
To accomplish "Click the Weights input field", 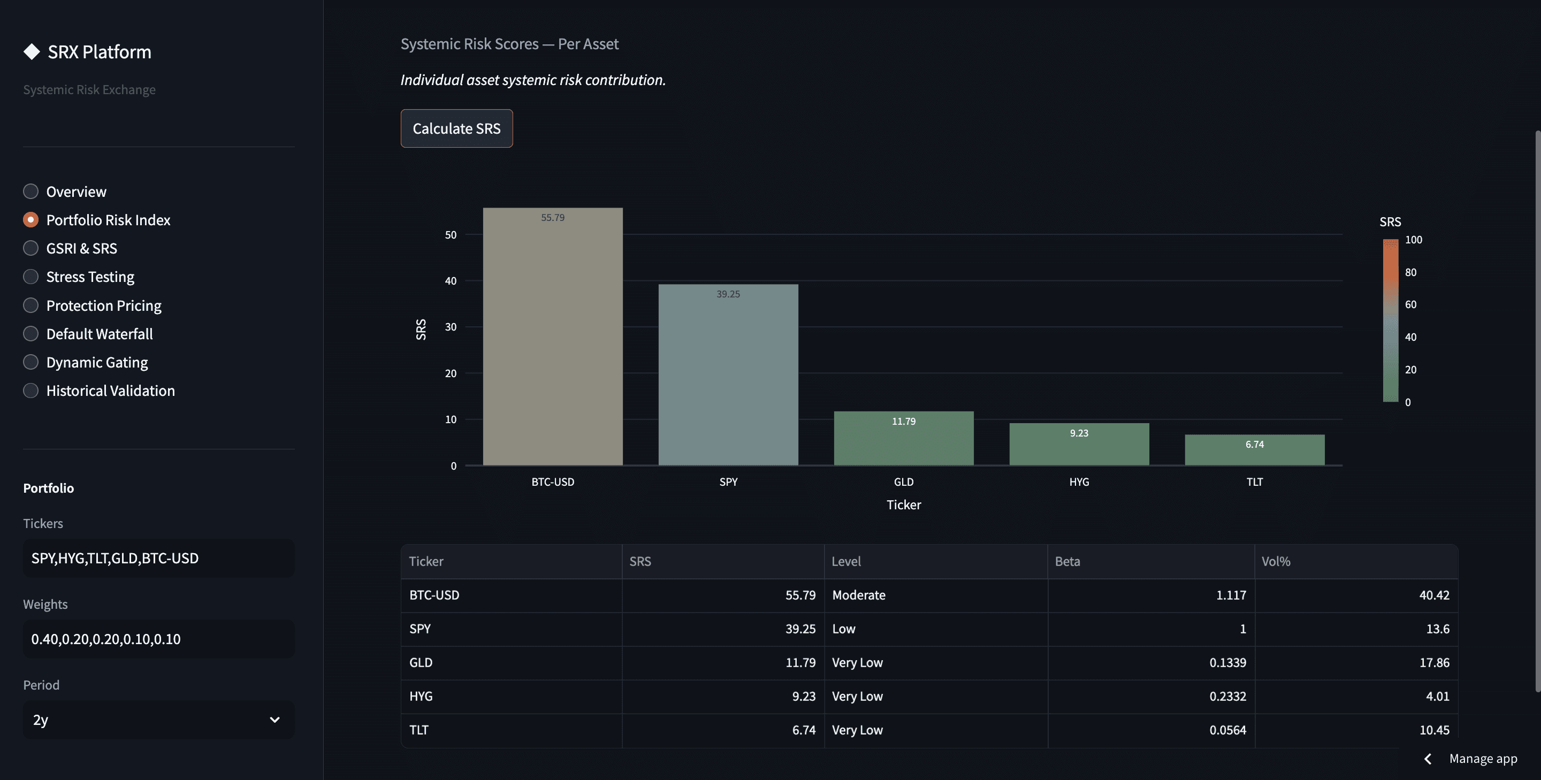I will click(x=158, y=639).
